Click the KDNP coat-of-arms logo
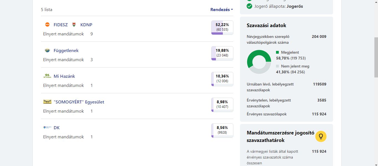The width and height of the screenshot is (378, 166). [x=74, y=25]
